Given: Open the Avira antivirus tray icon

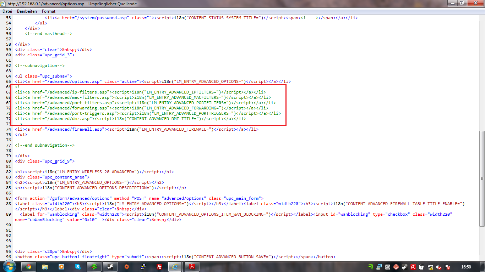Looking at the screenshot, I should coord(413,267).
